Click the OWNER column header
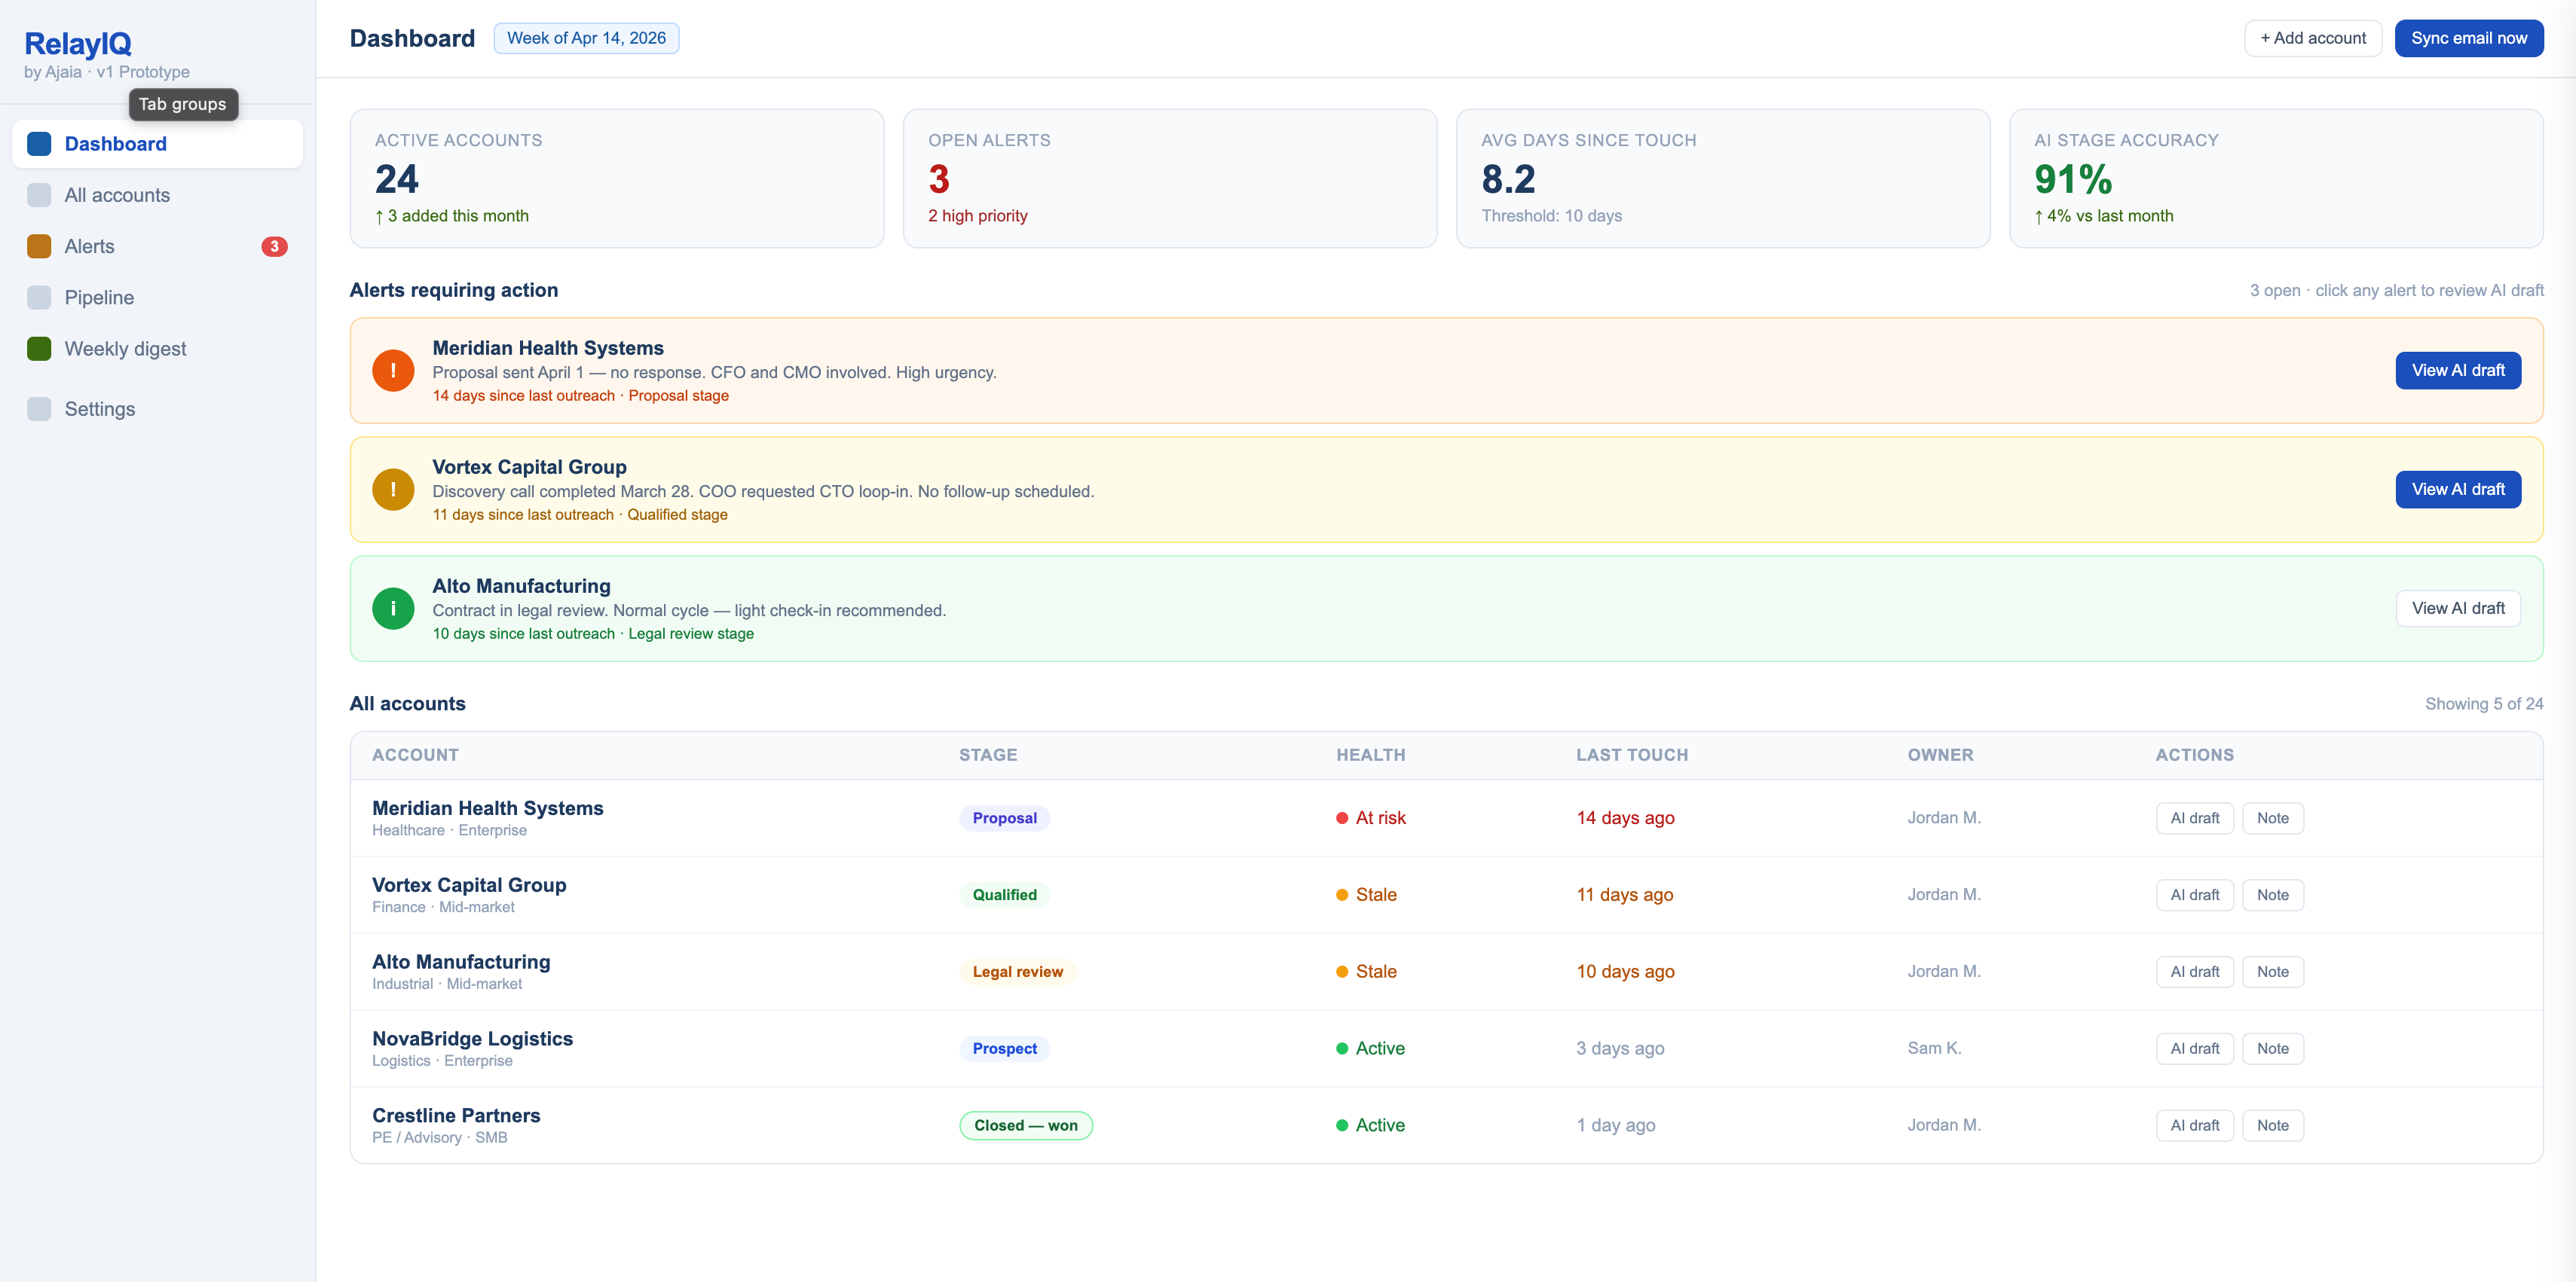The width and height of the screenshot is (2576, 1282). tap(1940, 755)
